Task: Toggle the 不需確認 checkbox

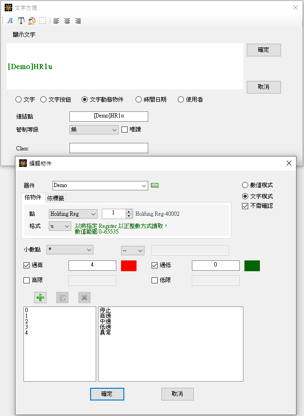Action: point(245,206)
